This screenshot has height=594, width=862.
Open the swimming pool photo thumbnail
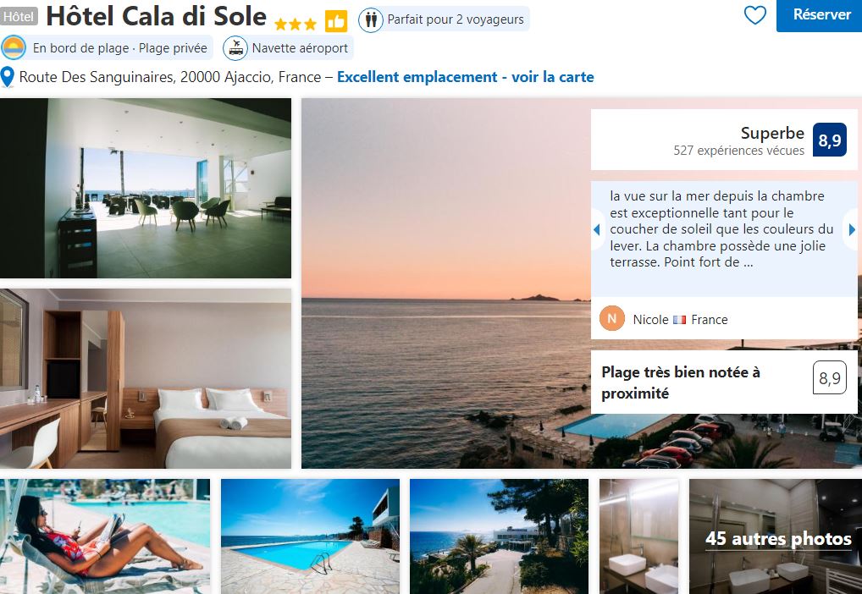[310, 536]
